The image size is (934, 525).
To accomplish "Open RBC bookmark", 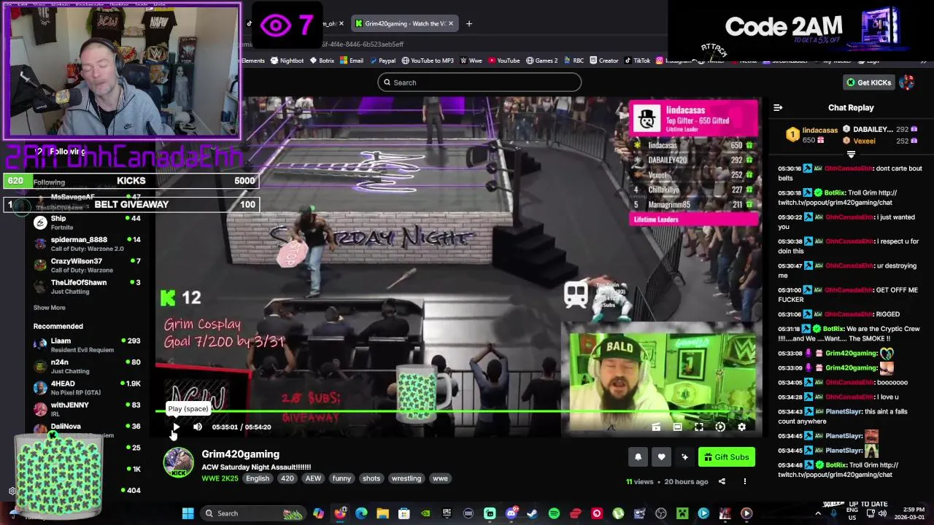I will [574, 61].
